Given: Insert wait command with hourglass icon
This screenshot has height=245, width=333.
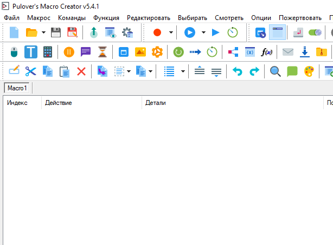Looking at the screenshot, I should 103,52.
